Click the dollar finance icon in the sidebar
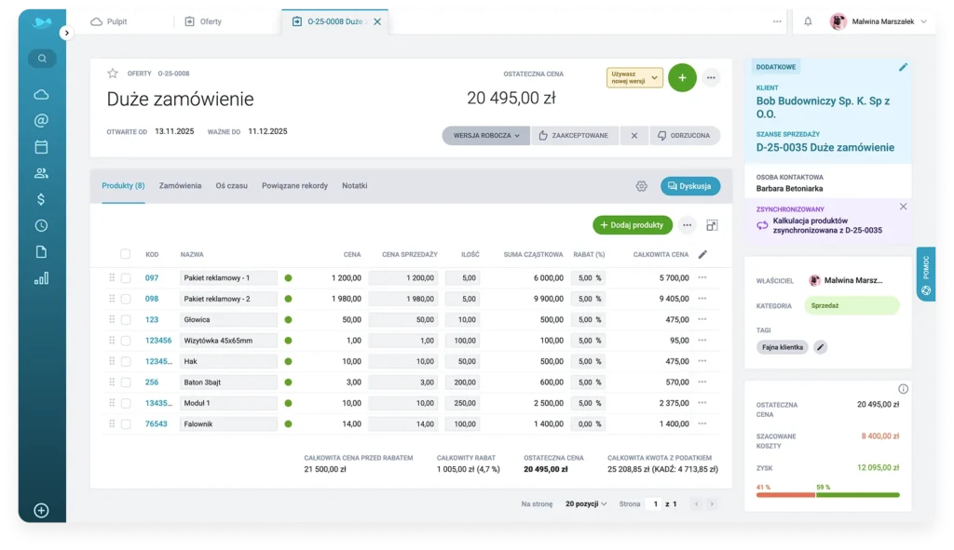Screen dimensions: 954x550 [x=41, y=198]
